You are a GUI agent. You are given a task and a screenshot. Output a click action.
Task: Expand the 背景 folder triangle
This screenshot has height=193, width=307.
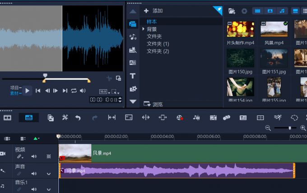point(143,29)
